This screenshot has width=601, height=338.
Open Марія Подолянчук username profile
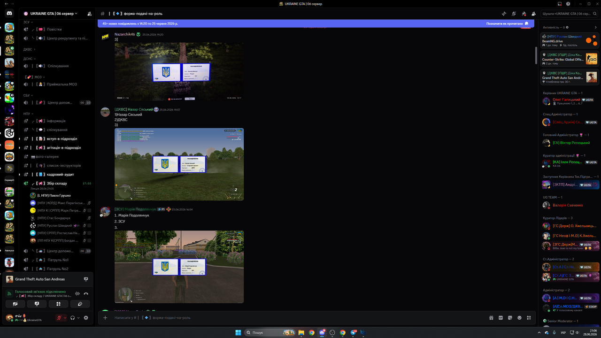[x=135, y=209]
